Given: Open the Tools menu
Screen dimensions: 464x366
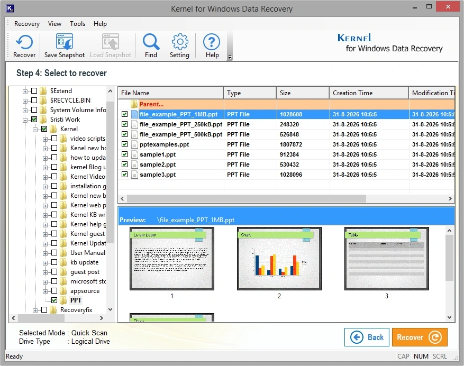Looking at the screenshot, I should 78,24.
